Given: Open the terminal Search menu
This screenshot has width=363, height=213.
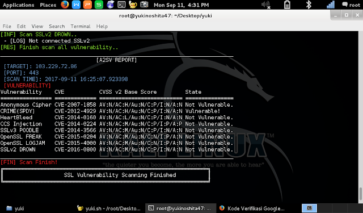Looking at the screenshot, I should pyautogui.click(x=57, y=26).
